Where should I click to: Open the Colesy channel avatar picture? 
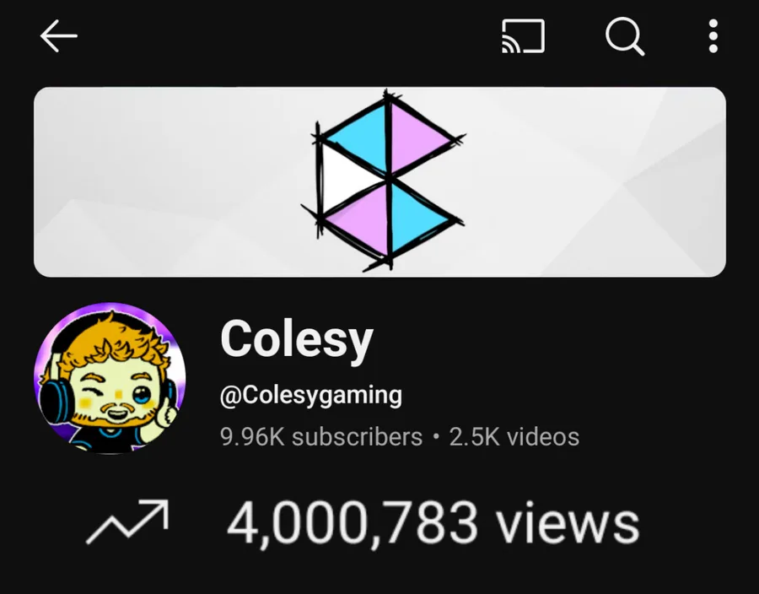click(110, 378)
